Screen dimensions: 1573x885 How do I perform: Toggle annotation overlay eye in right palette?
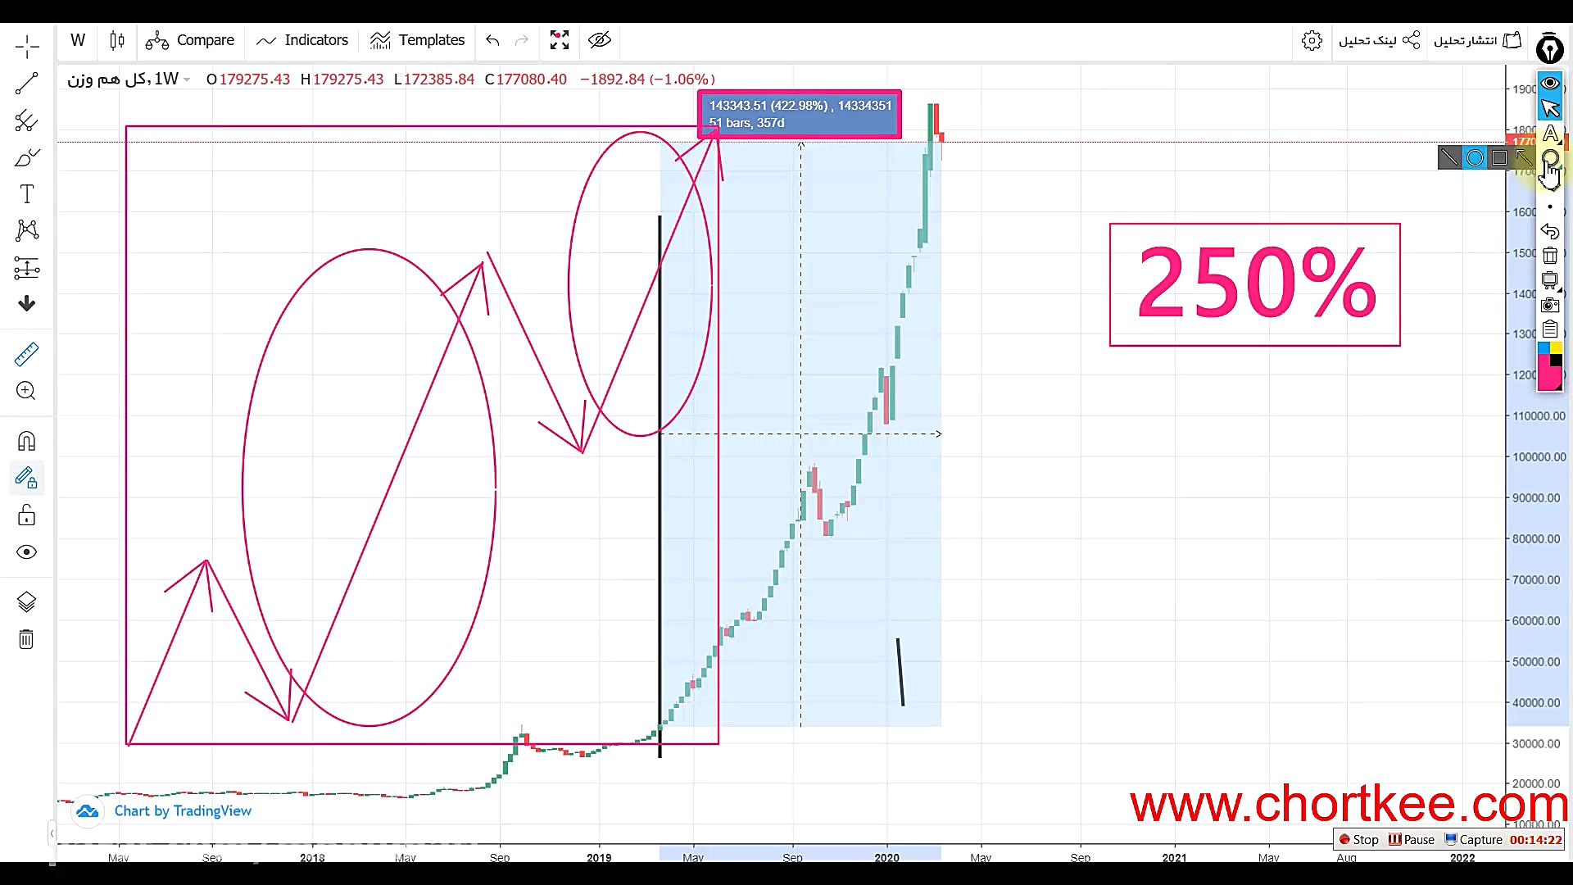(x=1549, y=83)
